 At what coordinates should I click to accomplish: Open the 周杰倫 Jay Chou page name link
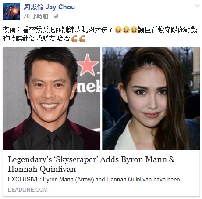[x=49, y=7]
